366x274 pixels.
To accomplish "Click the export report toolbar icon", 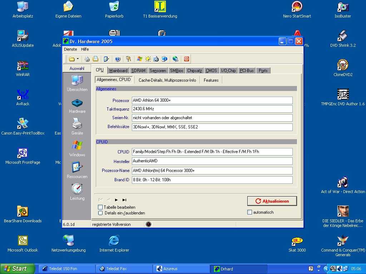I will 106,59.
